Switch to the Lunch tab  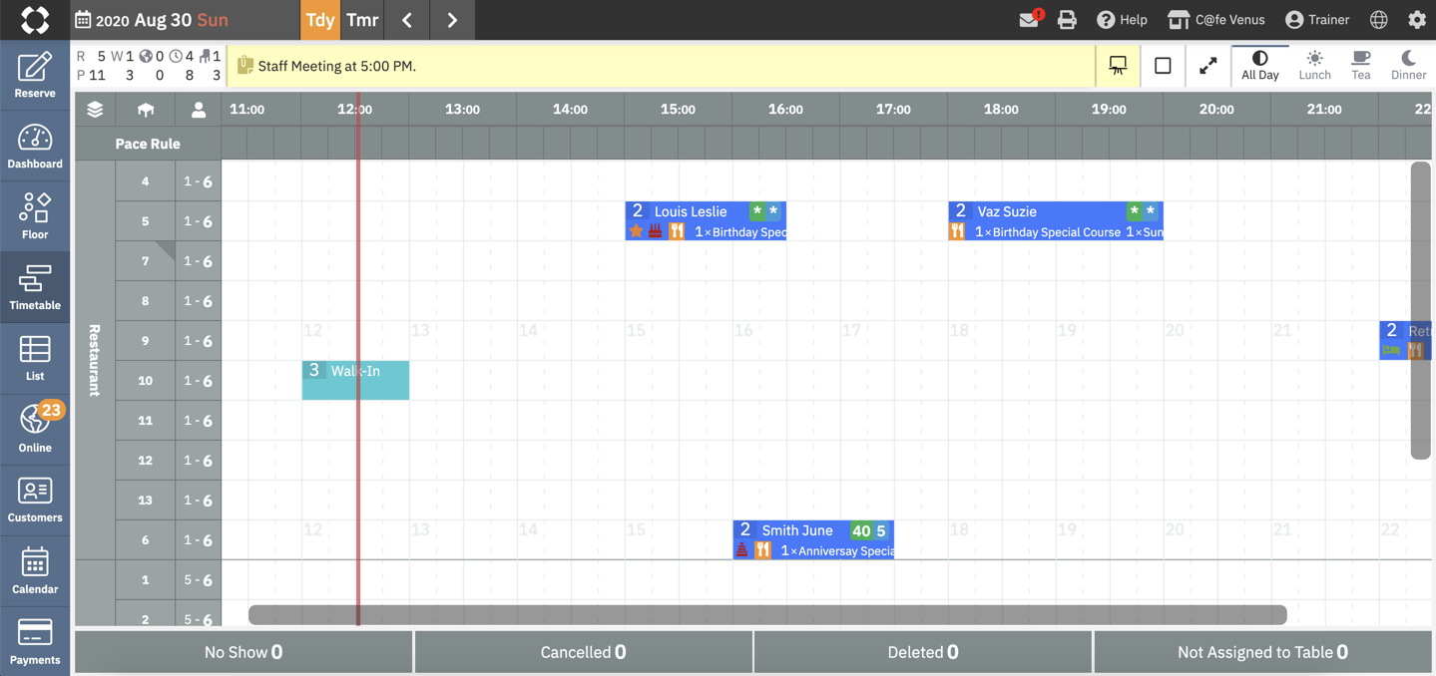click(1314, 66)
